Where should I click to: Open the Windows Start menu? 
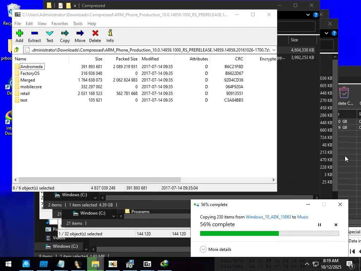pyautogui.click(x=8, y=264)
